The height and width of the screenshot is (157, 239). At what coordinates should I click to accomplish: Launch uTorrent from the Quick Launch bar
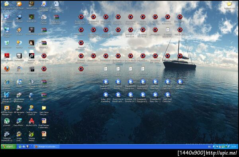point(20,147)
